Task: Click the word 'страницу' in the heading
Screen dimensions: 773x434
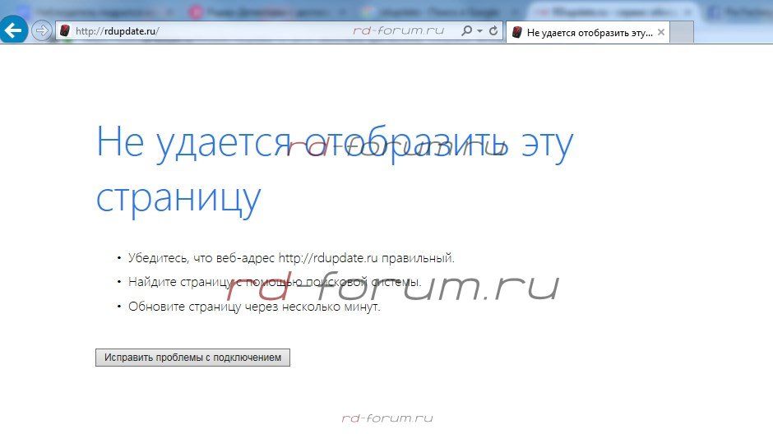Action: 178,197
